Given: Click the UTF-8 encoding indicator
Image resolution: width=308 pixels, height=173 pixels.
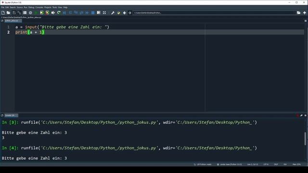Looking at the screenshot, I should coord(266,164).
